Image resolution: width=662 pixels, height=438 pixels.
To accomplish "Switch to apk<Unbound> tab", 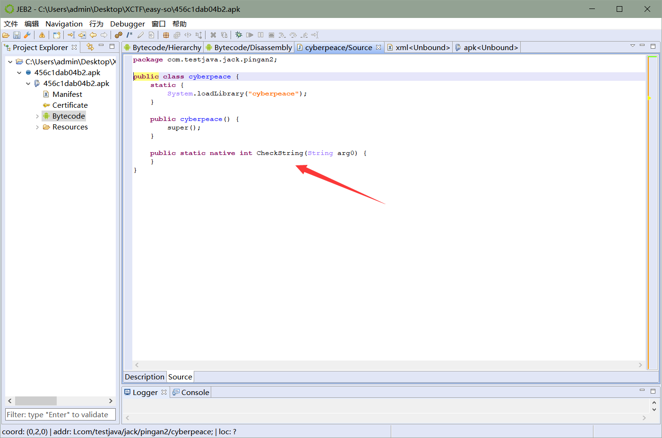I will click(487, 47).
